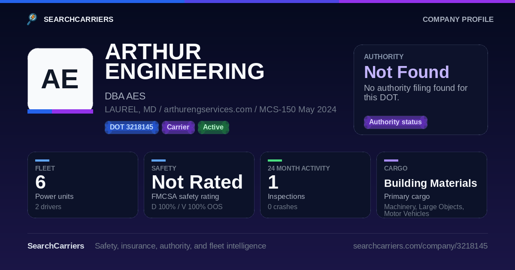Viewport: 515px width, 270px height.
Task: Click the SearchCarriers footer brand name
Action: pos(56,246)
